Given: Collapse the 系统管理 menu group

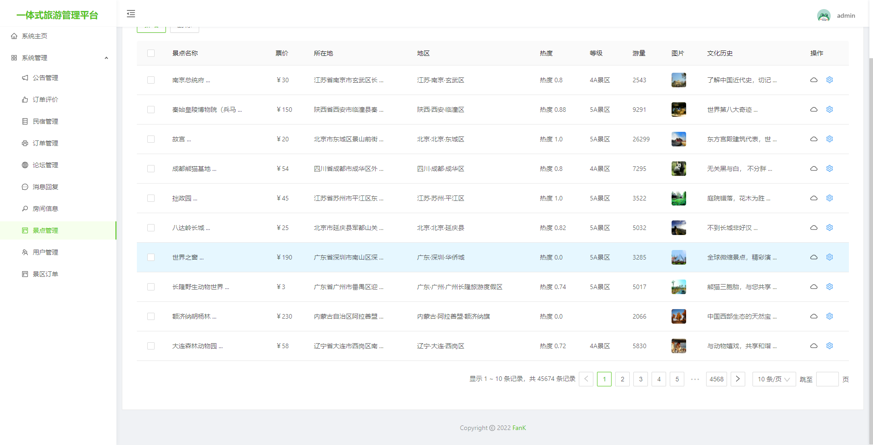Looking at the screenshot, I should click(x=58, y=58).
